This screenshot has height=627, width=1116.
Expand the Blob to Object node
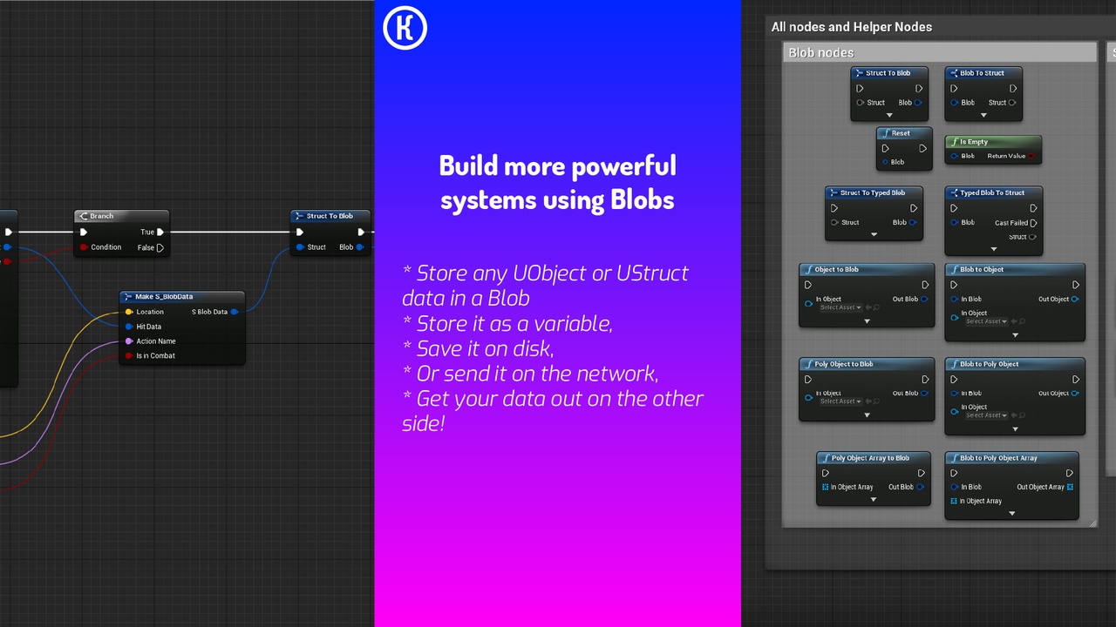(1015, 335)
